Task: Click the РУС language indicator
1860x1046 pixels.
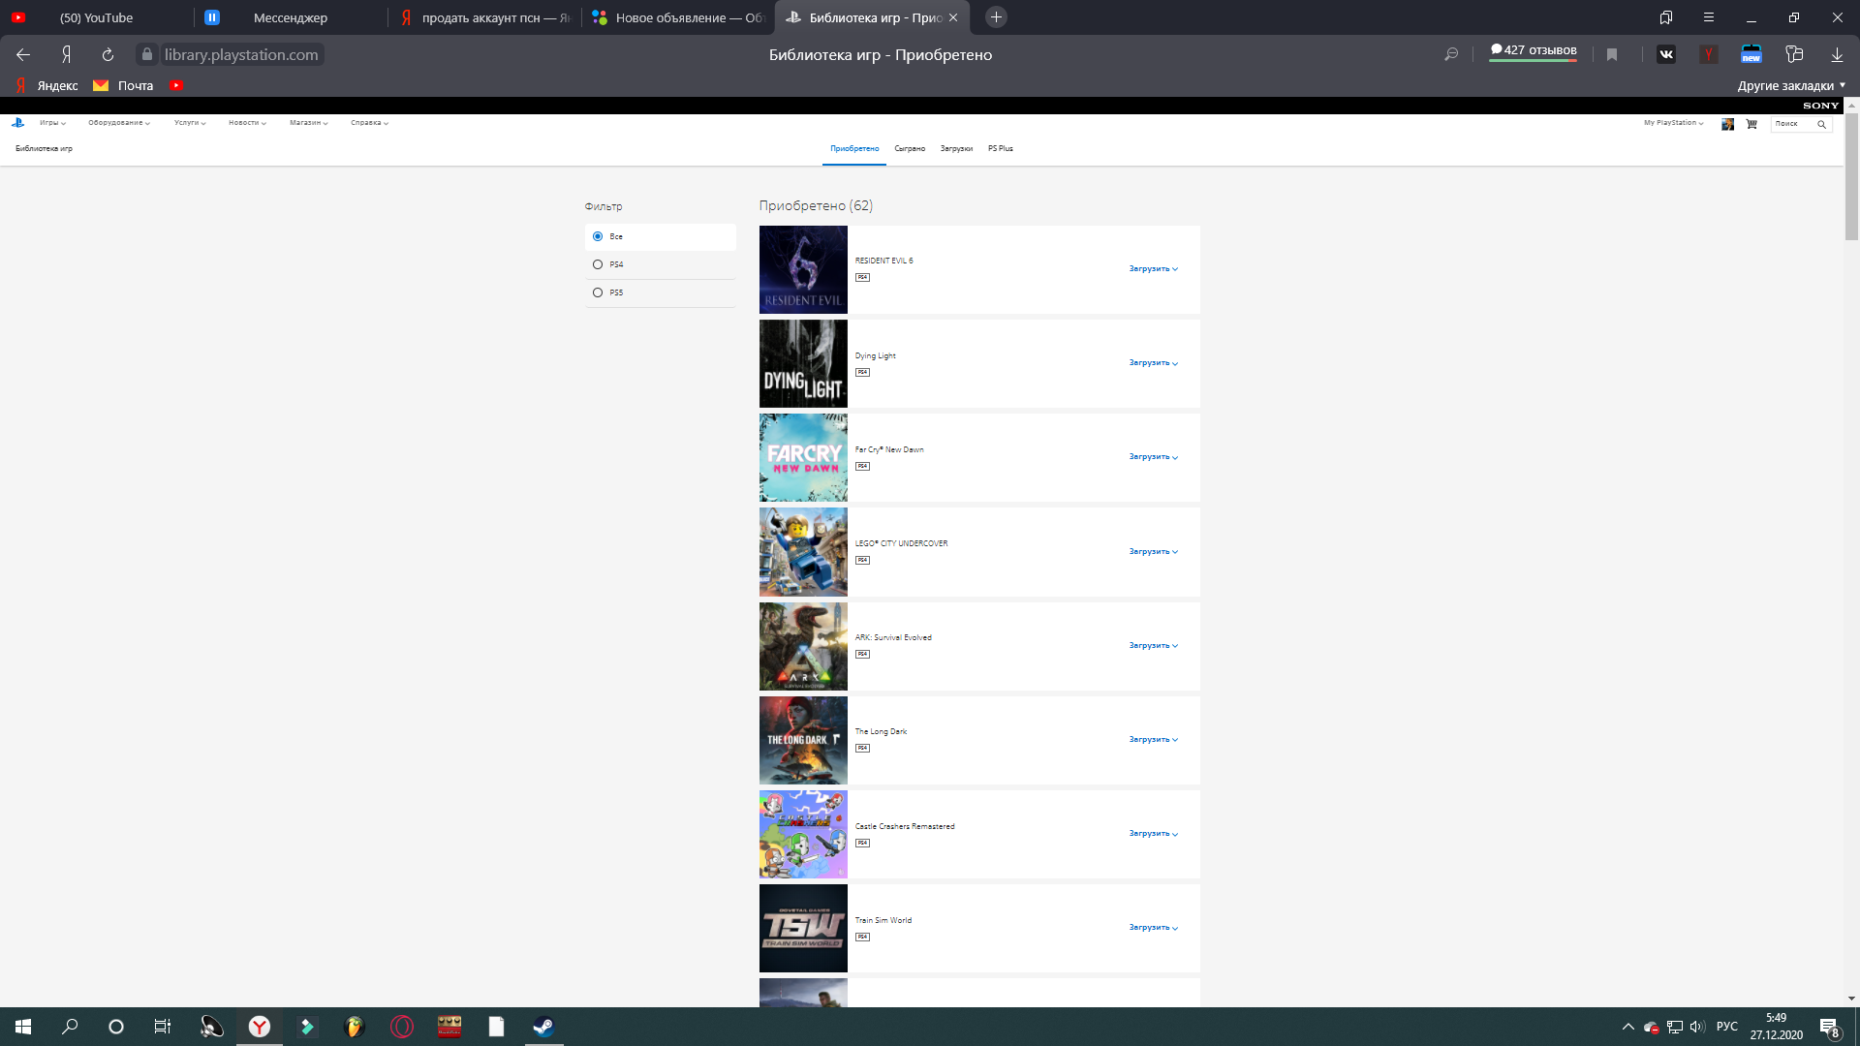Action: pos(1727,1027)
